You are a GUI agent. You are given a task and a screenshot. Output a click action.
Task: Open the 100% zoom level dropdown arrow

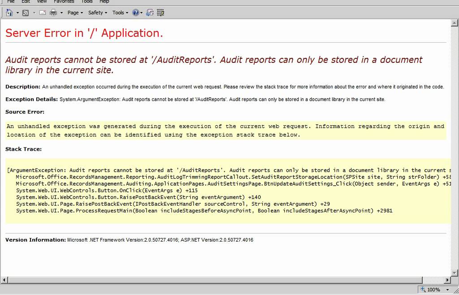pos(448,290)
